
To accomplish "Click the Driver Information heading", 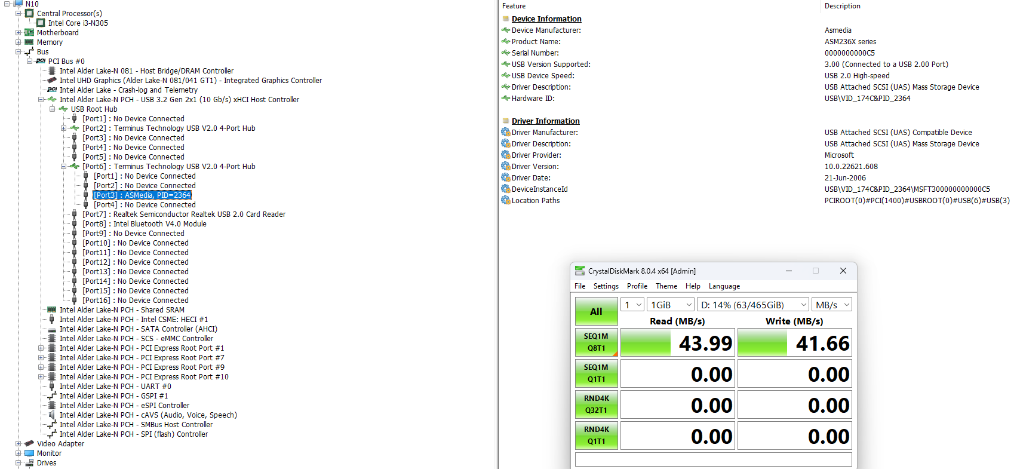I will [545, 121].
